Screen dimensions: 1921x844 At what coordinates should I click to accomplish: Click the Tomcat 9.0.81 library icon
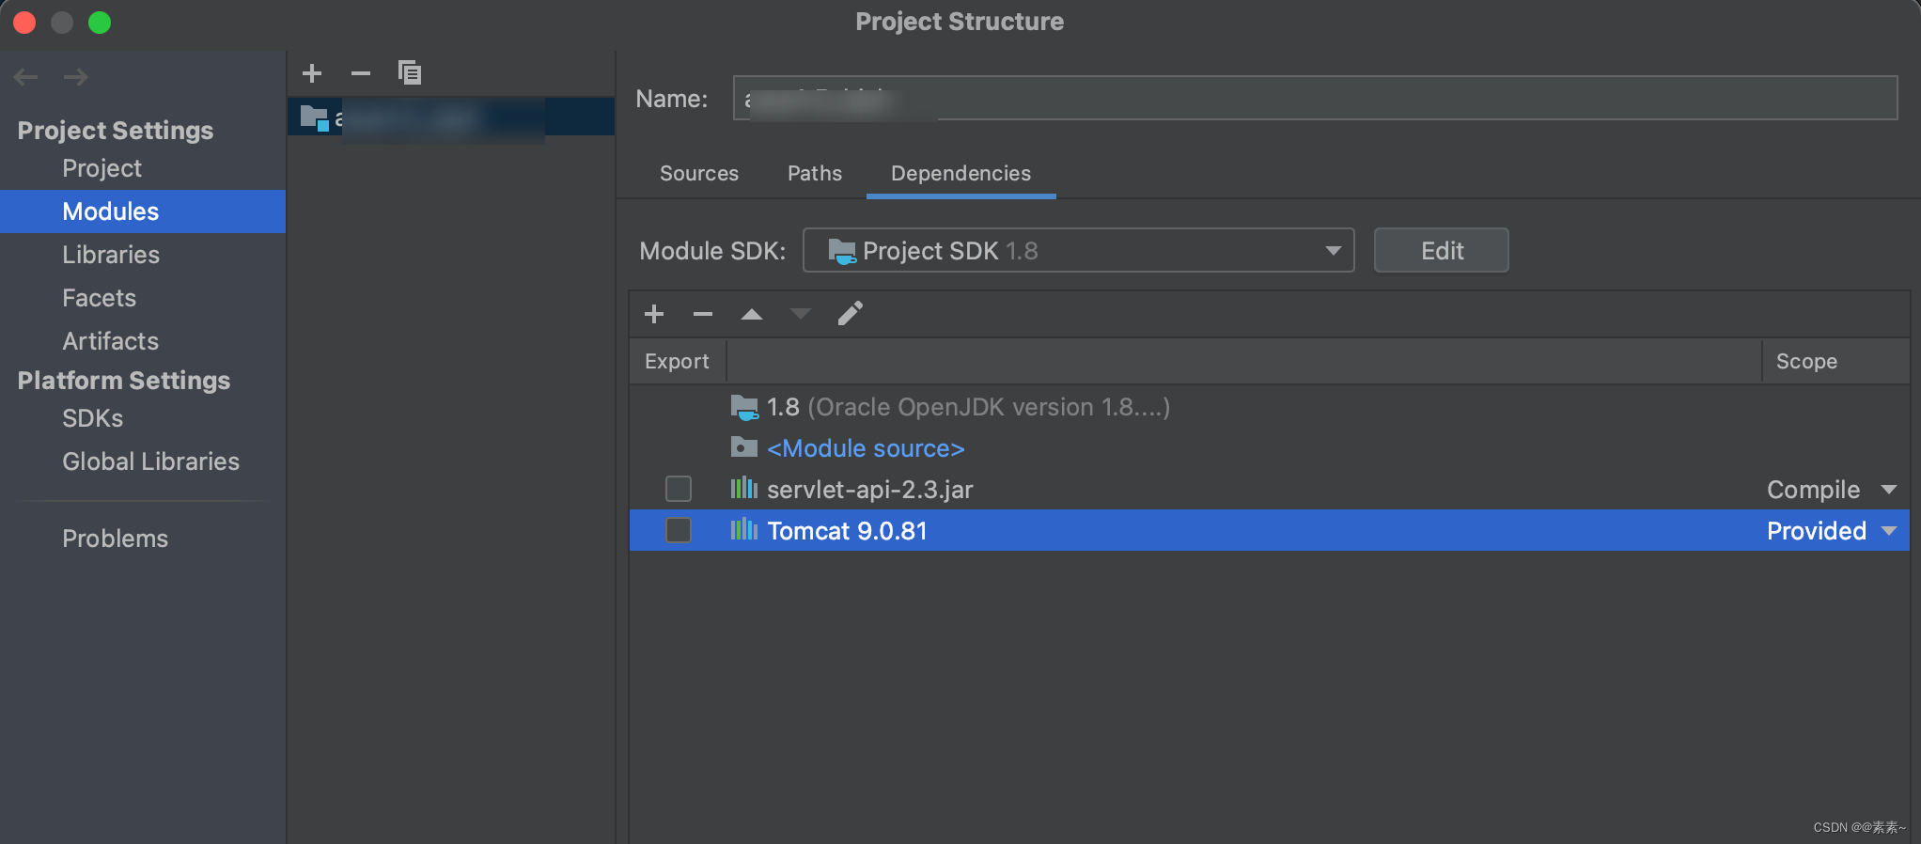[744, 529]
